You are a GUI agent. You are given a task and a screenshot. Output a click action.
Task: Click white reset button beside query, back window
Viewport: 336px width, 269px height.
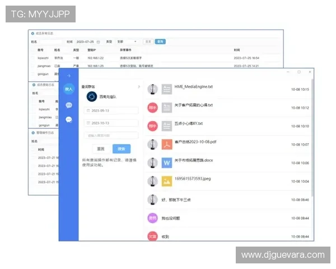coord(148,41)
